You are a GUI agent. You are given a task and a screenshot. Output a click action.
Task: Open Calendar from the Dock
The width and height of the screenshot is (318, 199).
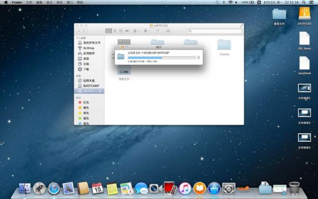98,188
